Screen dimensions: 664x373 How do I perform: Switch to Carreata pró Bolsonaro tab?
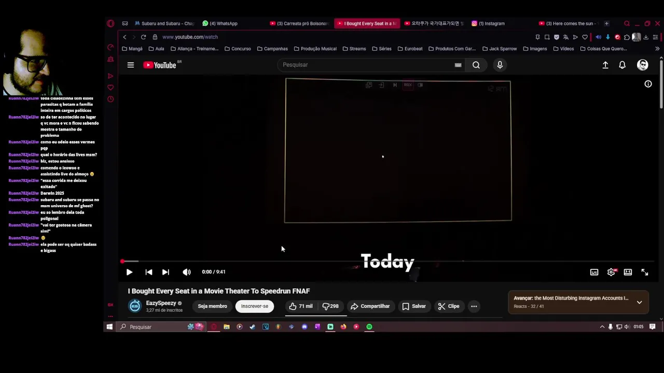[299, 23]
